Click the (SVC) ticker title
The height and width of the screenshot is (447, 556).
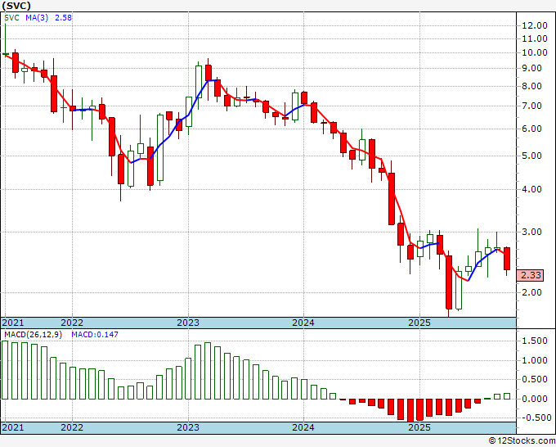[20, 5]
